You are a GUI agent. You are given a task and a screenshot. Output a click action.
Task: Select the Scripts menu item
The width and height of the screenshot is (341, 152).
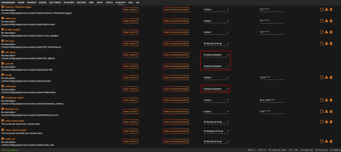point(120,3)
